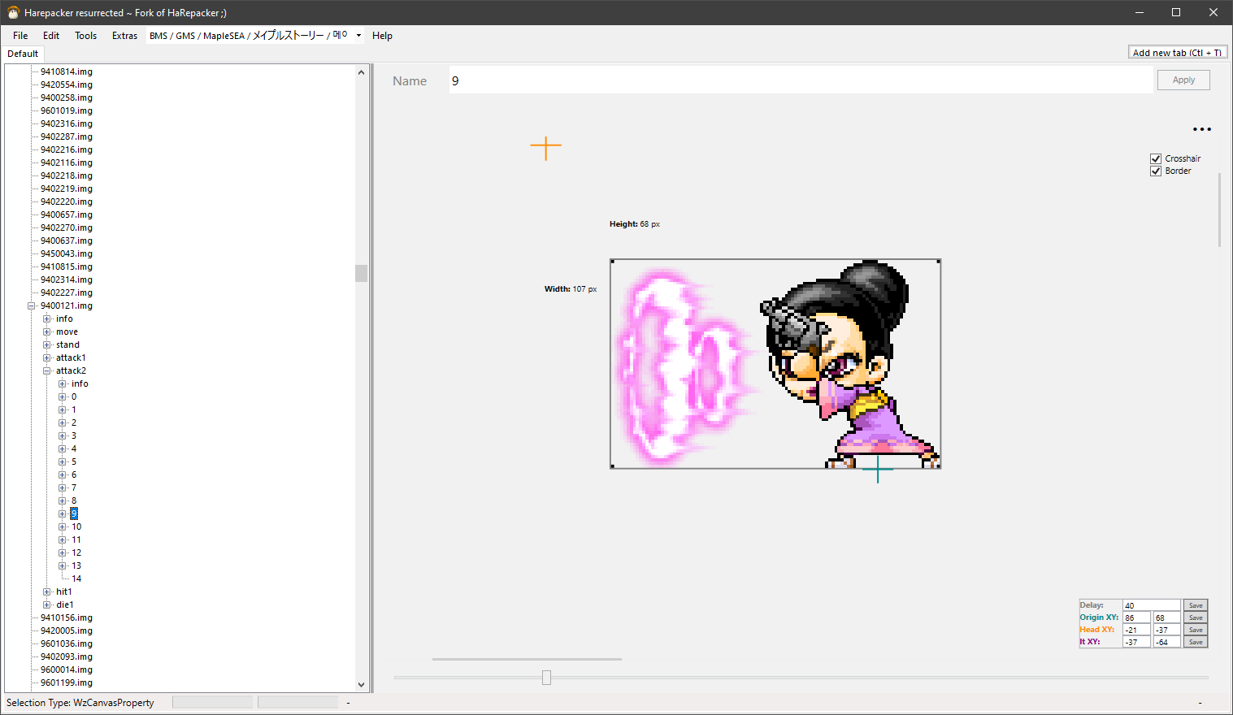Click the Name input field

pos(800,80)
